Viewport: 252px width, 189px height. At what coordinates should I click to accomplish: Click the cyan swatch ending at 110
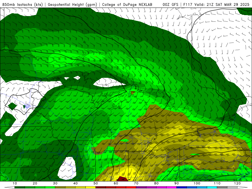[x=212, y=187]
